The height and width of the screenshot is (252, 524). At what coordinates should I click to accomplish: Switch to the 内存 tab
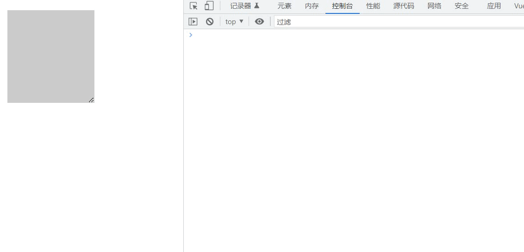pos(312,6)
